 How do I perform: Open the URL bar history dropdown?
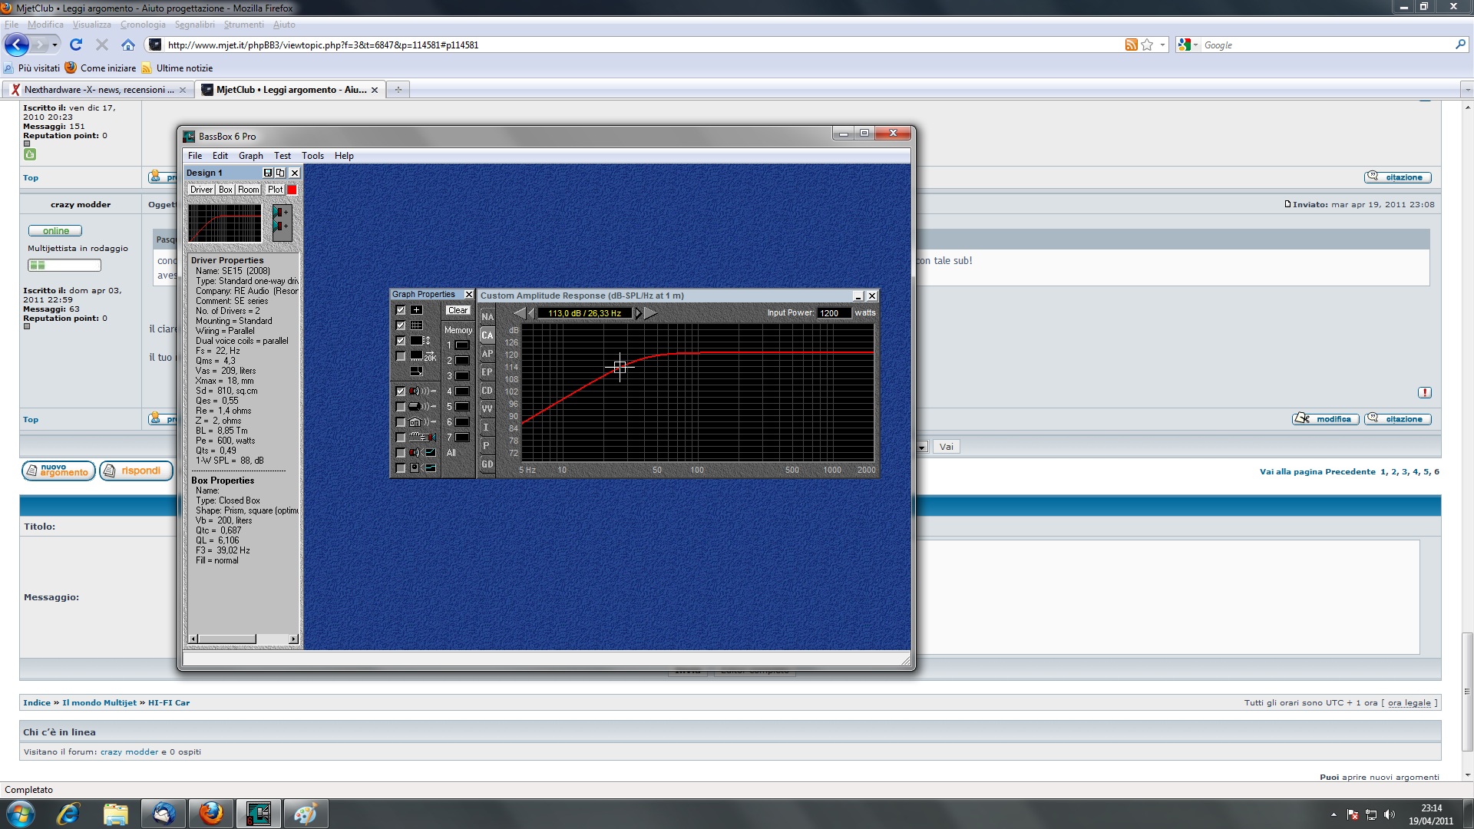point(1162,45)
